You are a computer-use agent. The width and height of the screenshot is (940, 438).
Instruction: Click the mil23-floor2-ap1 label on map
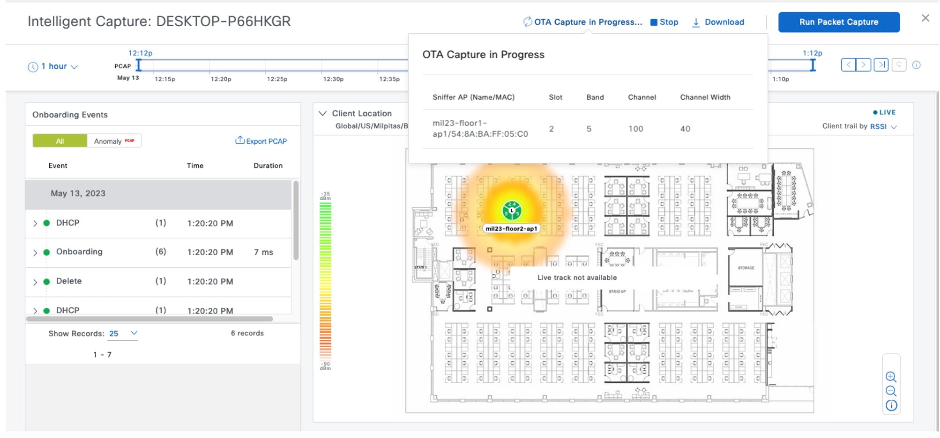[511, 229]
